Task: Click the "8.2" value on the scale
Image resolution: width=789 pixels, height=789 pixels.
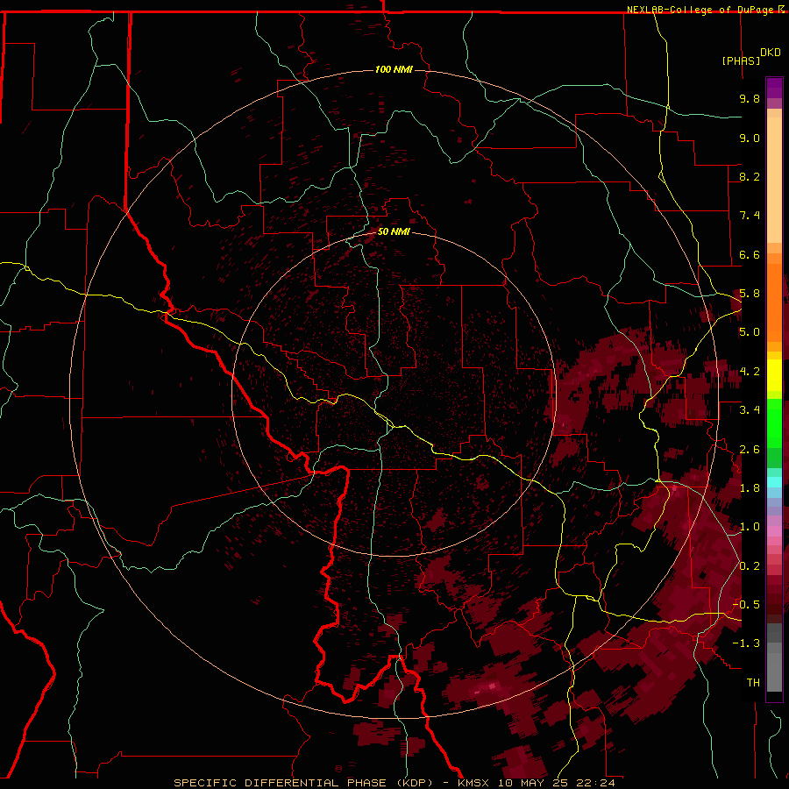Action: point(750,176)
